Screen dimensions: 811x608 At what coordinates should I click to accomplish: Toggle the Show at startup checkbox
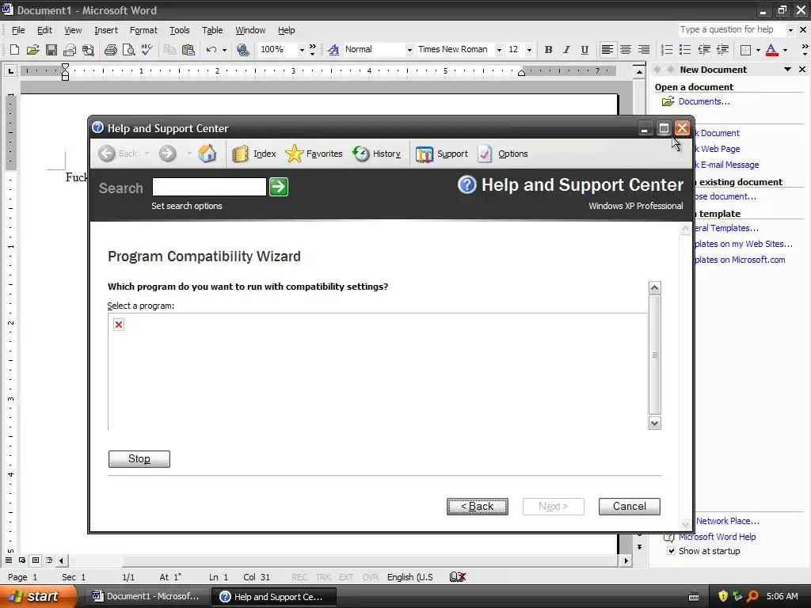(x=671, y=551)
